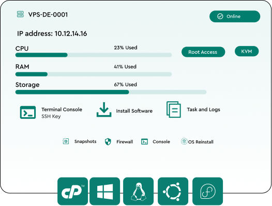Choose the Linux penguin tile

138,191
